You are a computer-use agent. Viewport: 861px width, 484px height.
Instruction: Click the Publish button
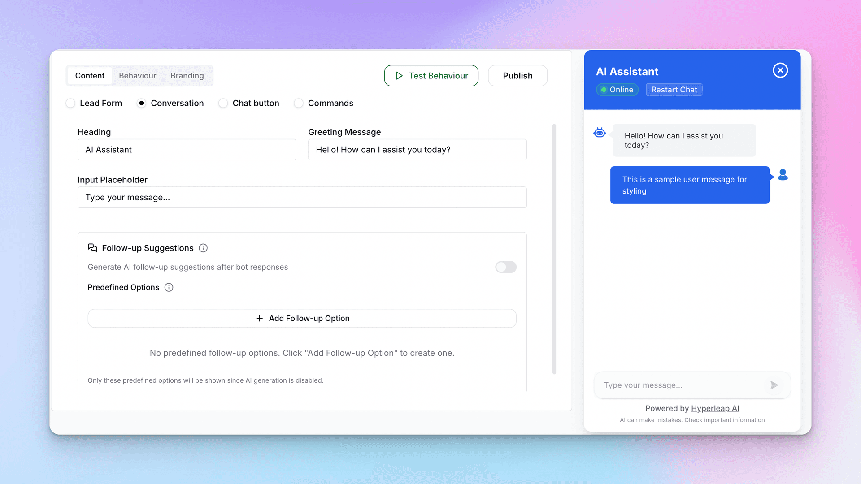click(517, 75)
